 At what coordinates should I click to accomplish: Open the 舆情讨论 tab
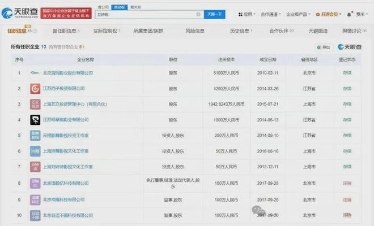pos(354,31)
